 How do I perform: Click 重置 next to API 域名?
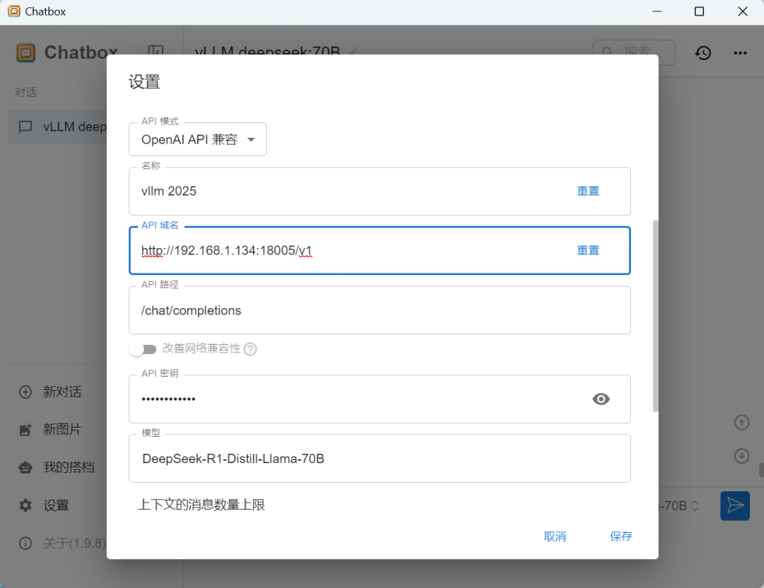(588, 250)
